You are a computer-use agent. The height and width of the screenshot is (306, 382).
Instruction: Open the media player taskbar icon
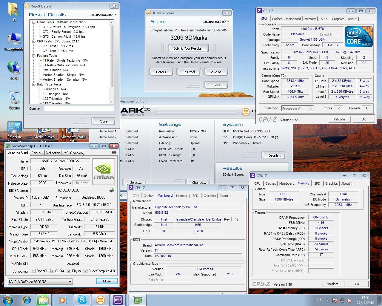click(63, 300)
